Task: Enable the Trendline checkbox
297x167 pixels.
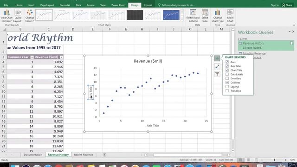Action: pos(227,91)
